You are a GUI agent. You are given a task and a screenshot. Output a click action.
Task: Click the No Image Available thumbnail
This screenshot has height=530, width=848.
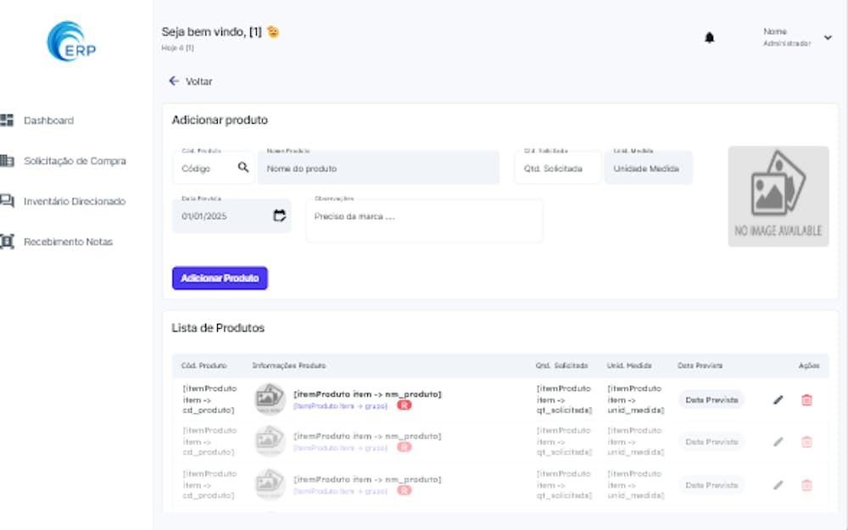tap(778, 197)
